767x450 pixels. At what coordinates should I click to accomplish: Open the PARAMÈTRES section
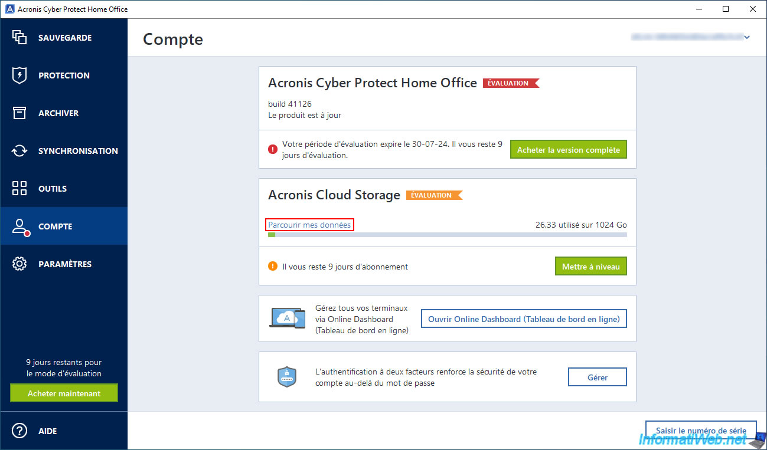tap(64, 264)
